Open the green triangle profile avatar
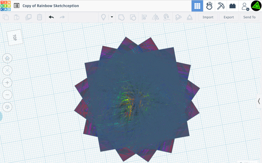 pyautogui.click(x=256, y=6)
